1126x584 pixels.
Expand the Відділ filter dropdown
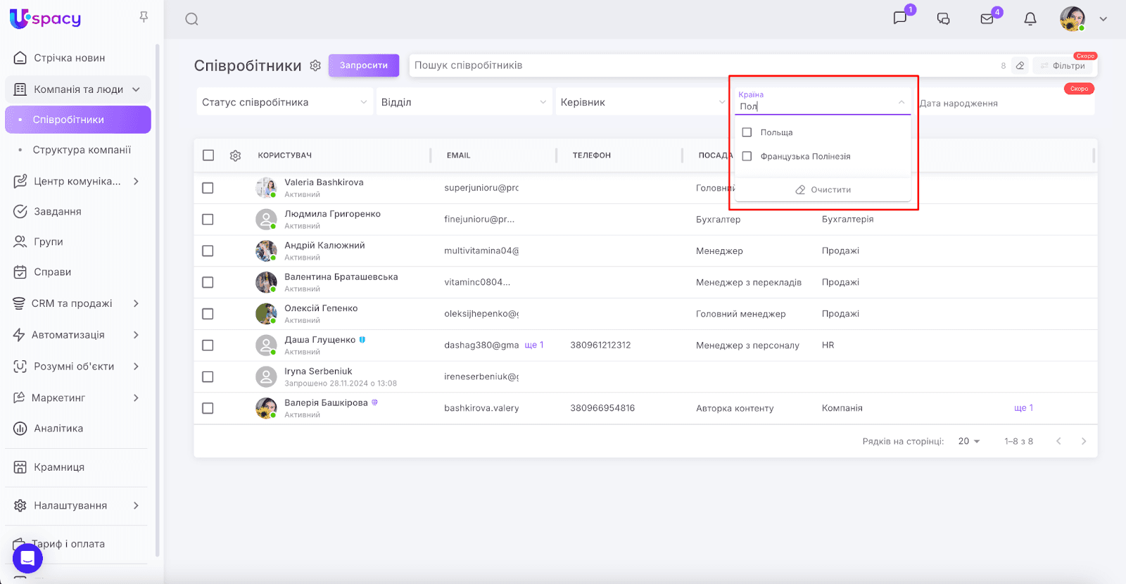pos(463,102)
